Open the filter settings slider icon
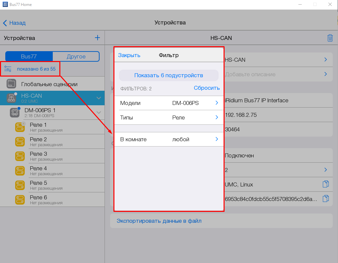 [x=8, y=69]
